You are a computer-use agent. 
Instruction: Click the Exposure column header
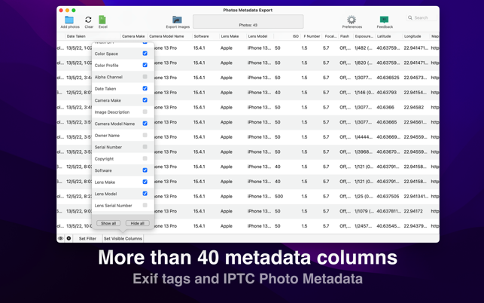point(364,36)
